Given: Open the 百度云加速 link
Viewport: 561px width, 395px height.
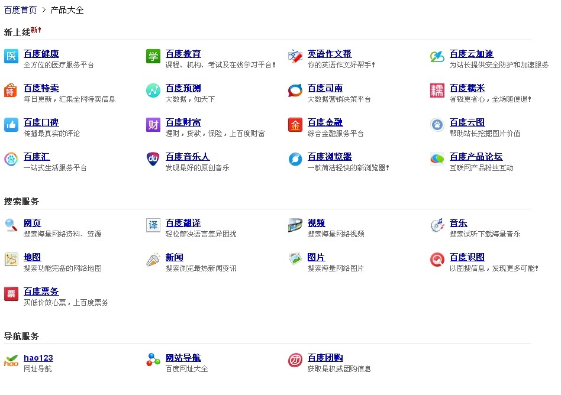Looking at the screenshot, I should coord(472,54).
